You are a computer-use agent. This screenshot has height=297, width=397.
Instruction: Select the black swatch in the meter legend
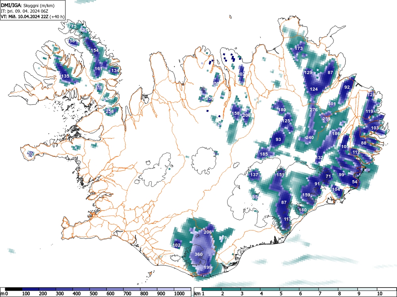click(13, 289)
